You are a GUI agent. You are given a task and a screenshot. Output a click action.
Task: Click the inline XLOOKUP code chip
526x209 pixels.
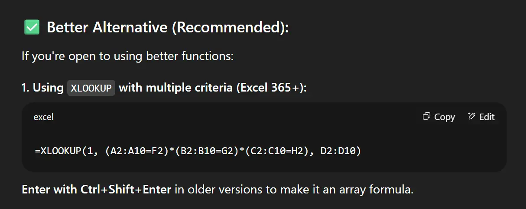click(x=91, y=88)
